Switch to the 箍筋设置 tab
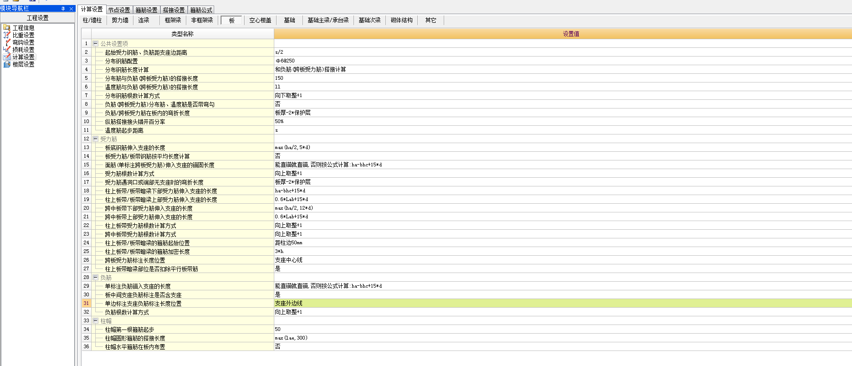Image resolution: width=852 pixels, height=366 pixels. coord(147,10)
